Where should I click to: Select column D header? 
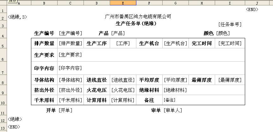[x=97, y=3]
